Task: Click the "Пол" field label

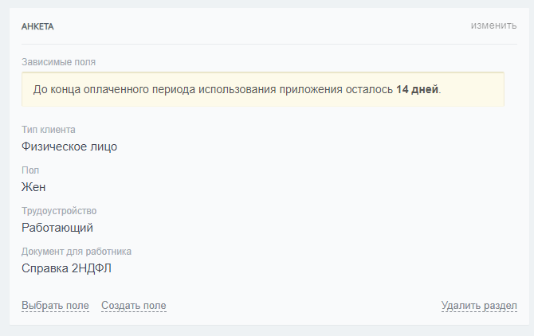Action: click(30, 170)
